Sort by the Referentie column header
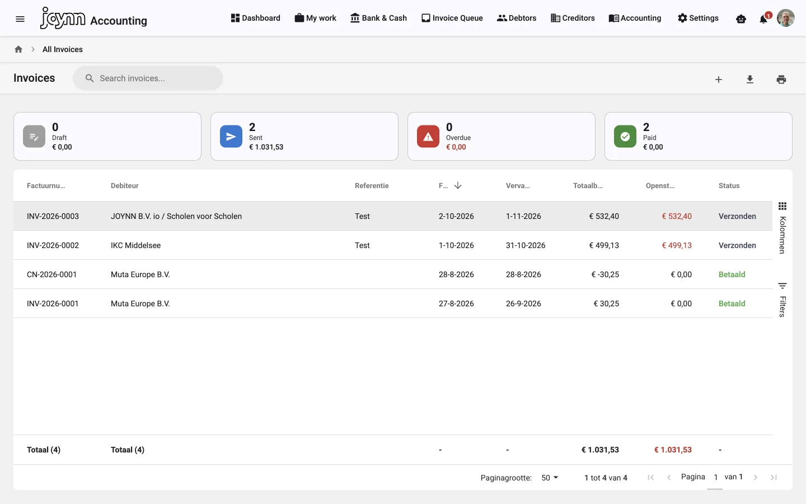806x504 pixels. click(x=372, y=186)
